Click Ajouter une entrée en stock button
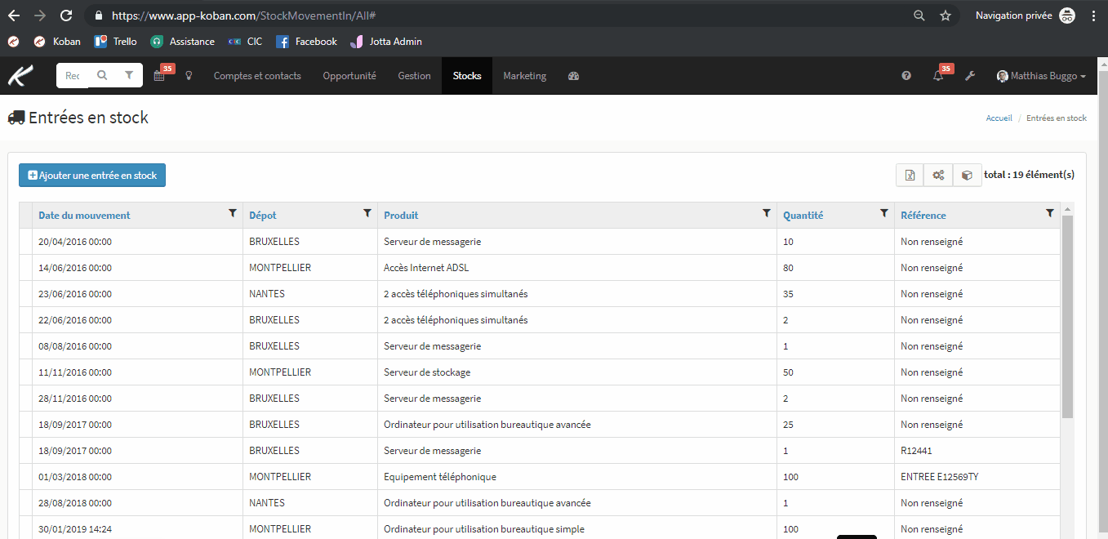Screen dimensions: 1108x539 click(92, 175)
